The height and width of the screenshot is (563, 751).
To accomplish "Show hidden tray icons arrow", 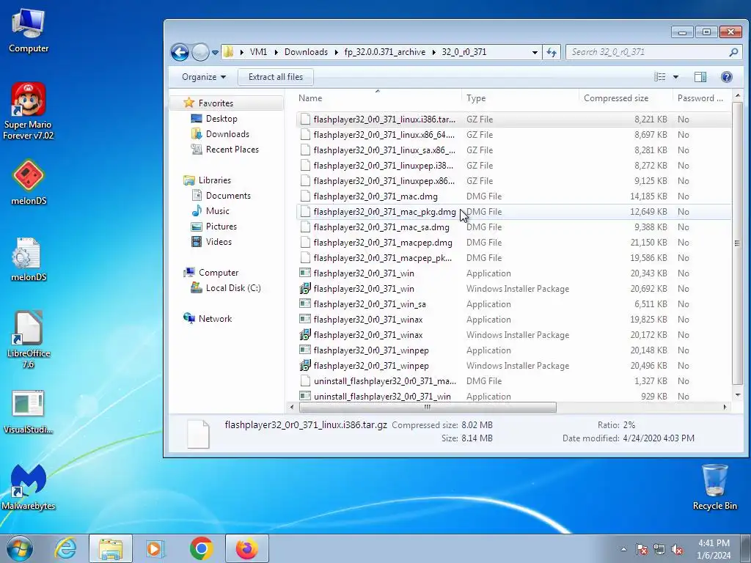I will coord(623,549).
